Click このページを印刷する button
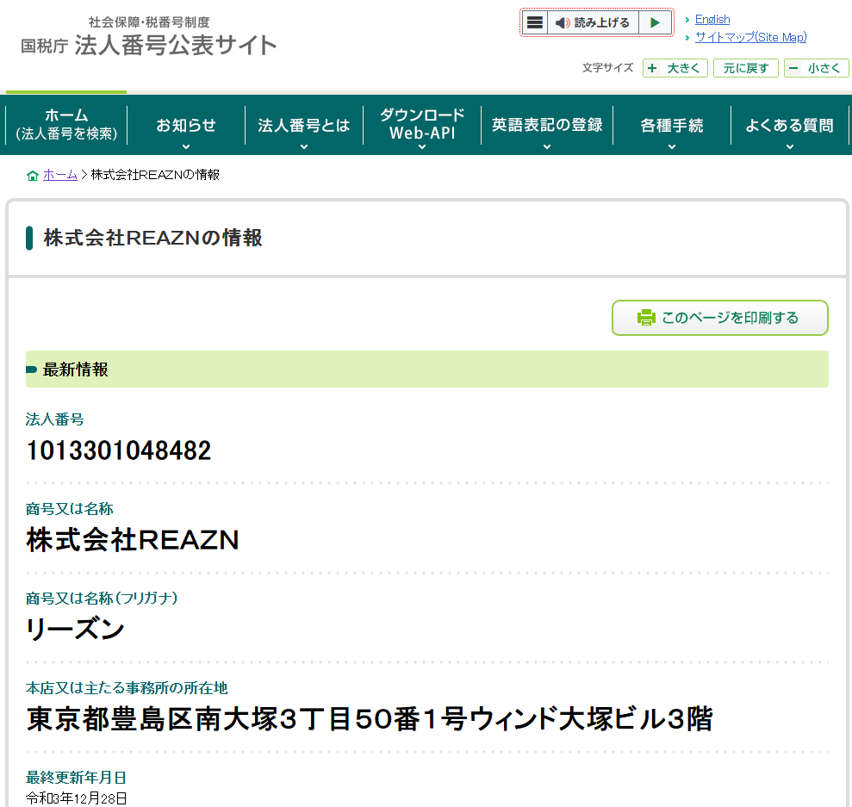The height and width of the screenshot is (807, 852). [720, 318]
